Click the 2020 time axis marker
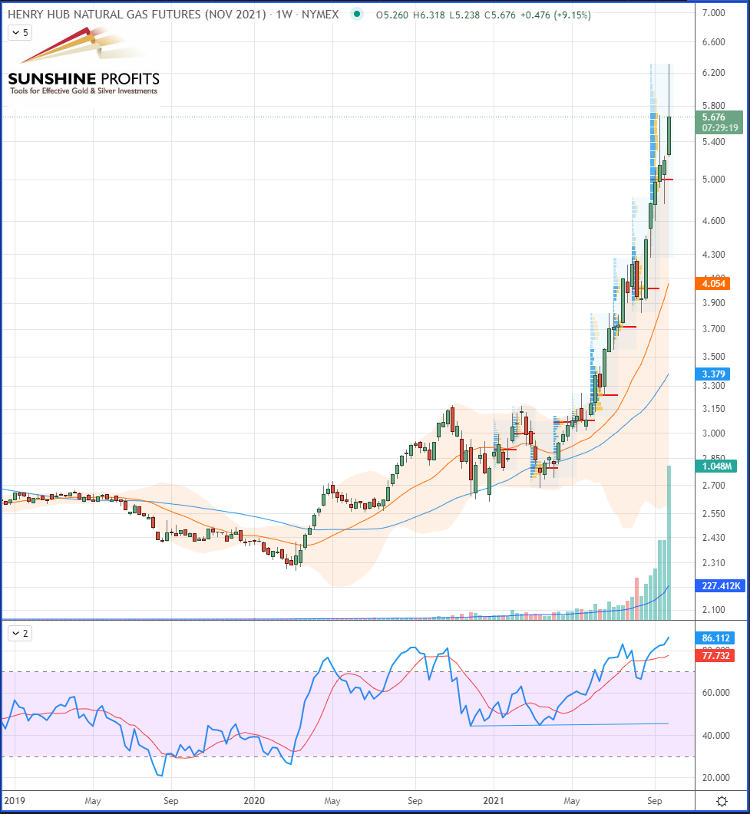This screenshot has height=814, width=750. pyautogui.click(x=254, y=800)
